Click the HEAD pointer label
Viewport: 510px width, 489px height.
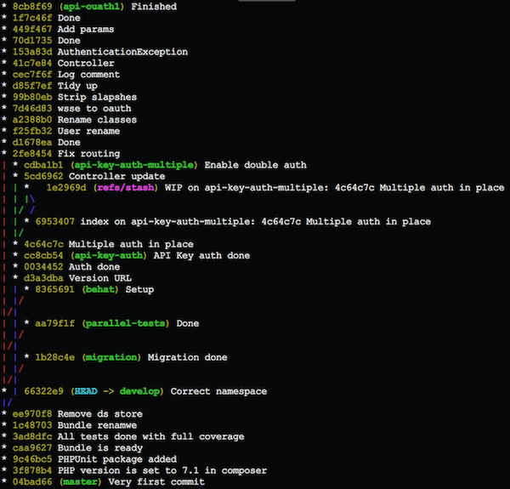[87, 391]
